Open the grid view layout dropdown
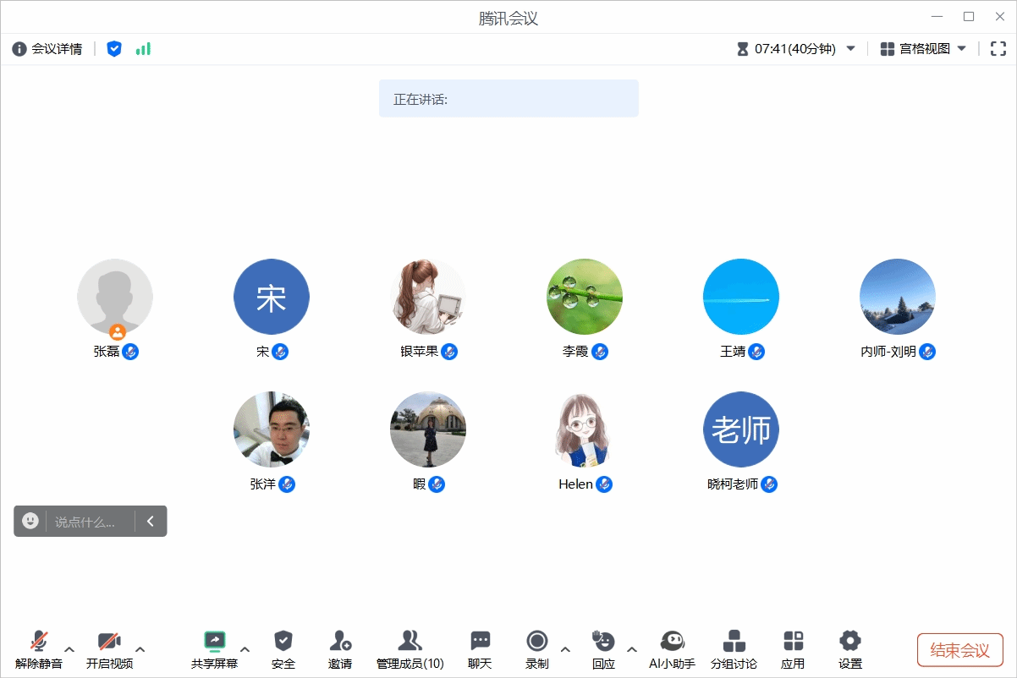The height and width of the screenshot is (678, 1017). 923,49
